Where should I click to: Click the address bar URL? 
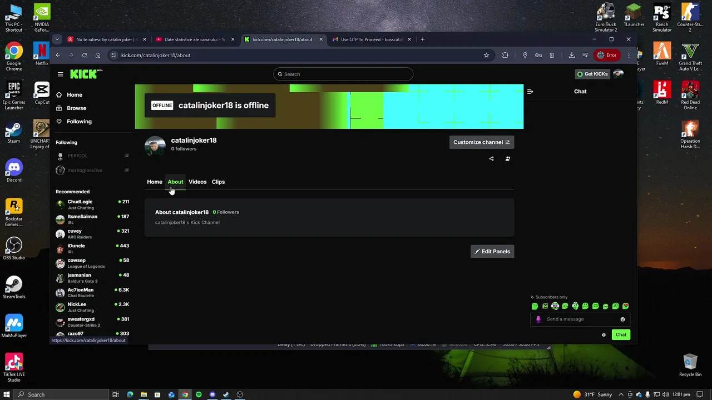click(x=156, y=55)
